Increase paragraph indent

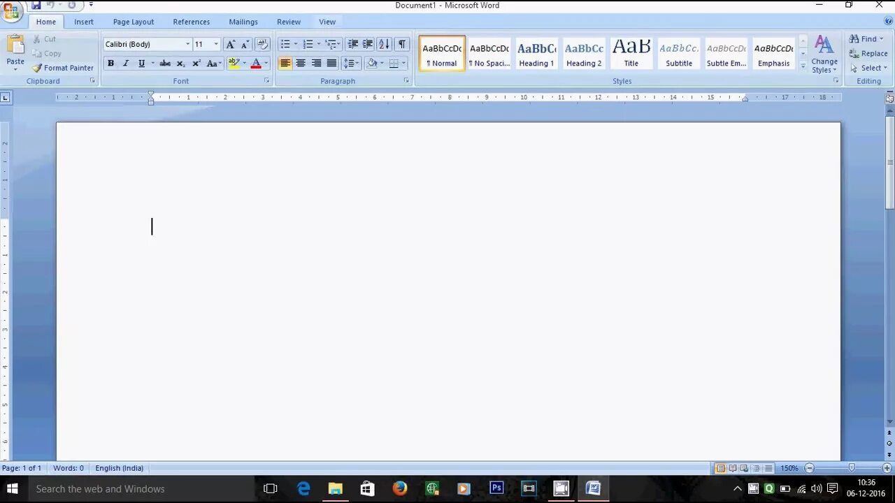pos(368,44)
